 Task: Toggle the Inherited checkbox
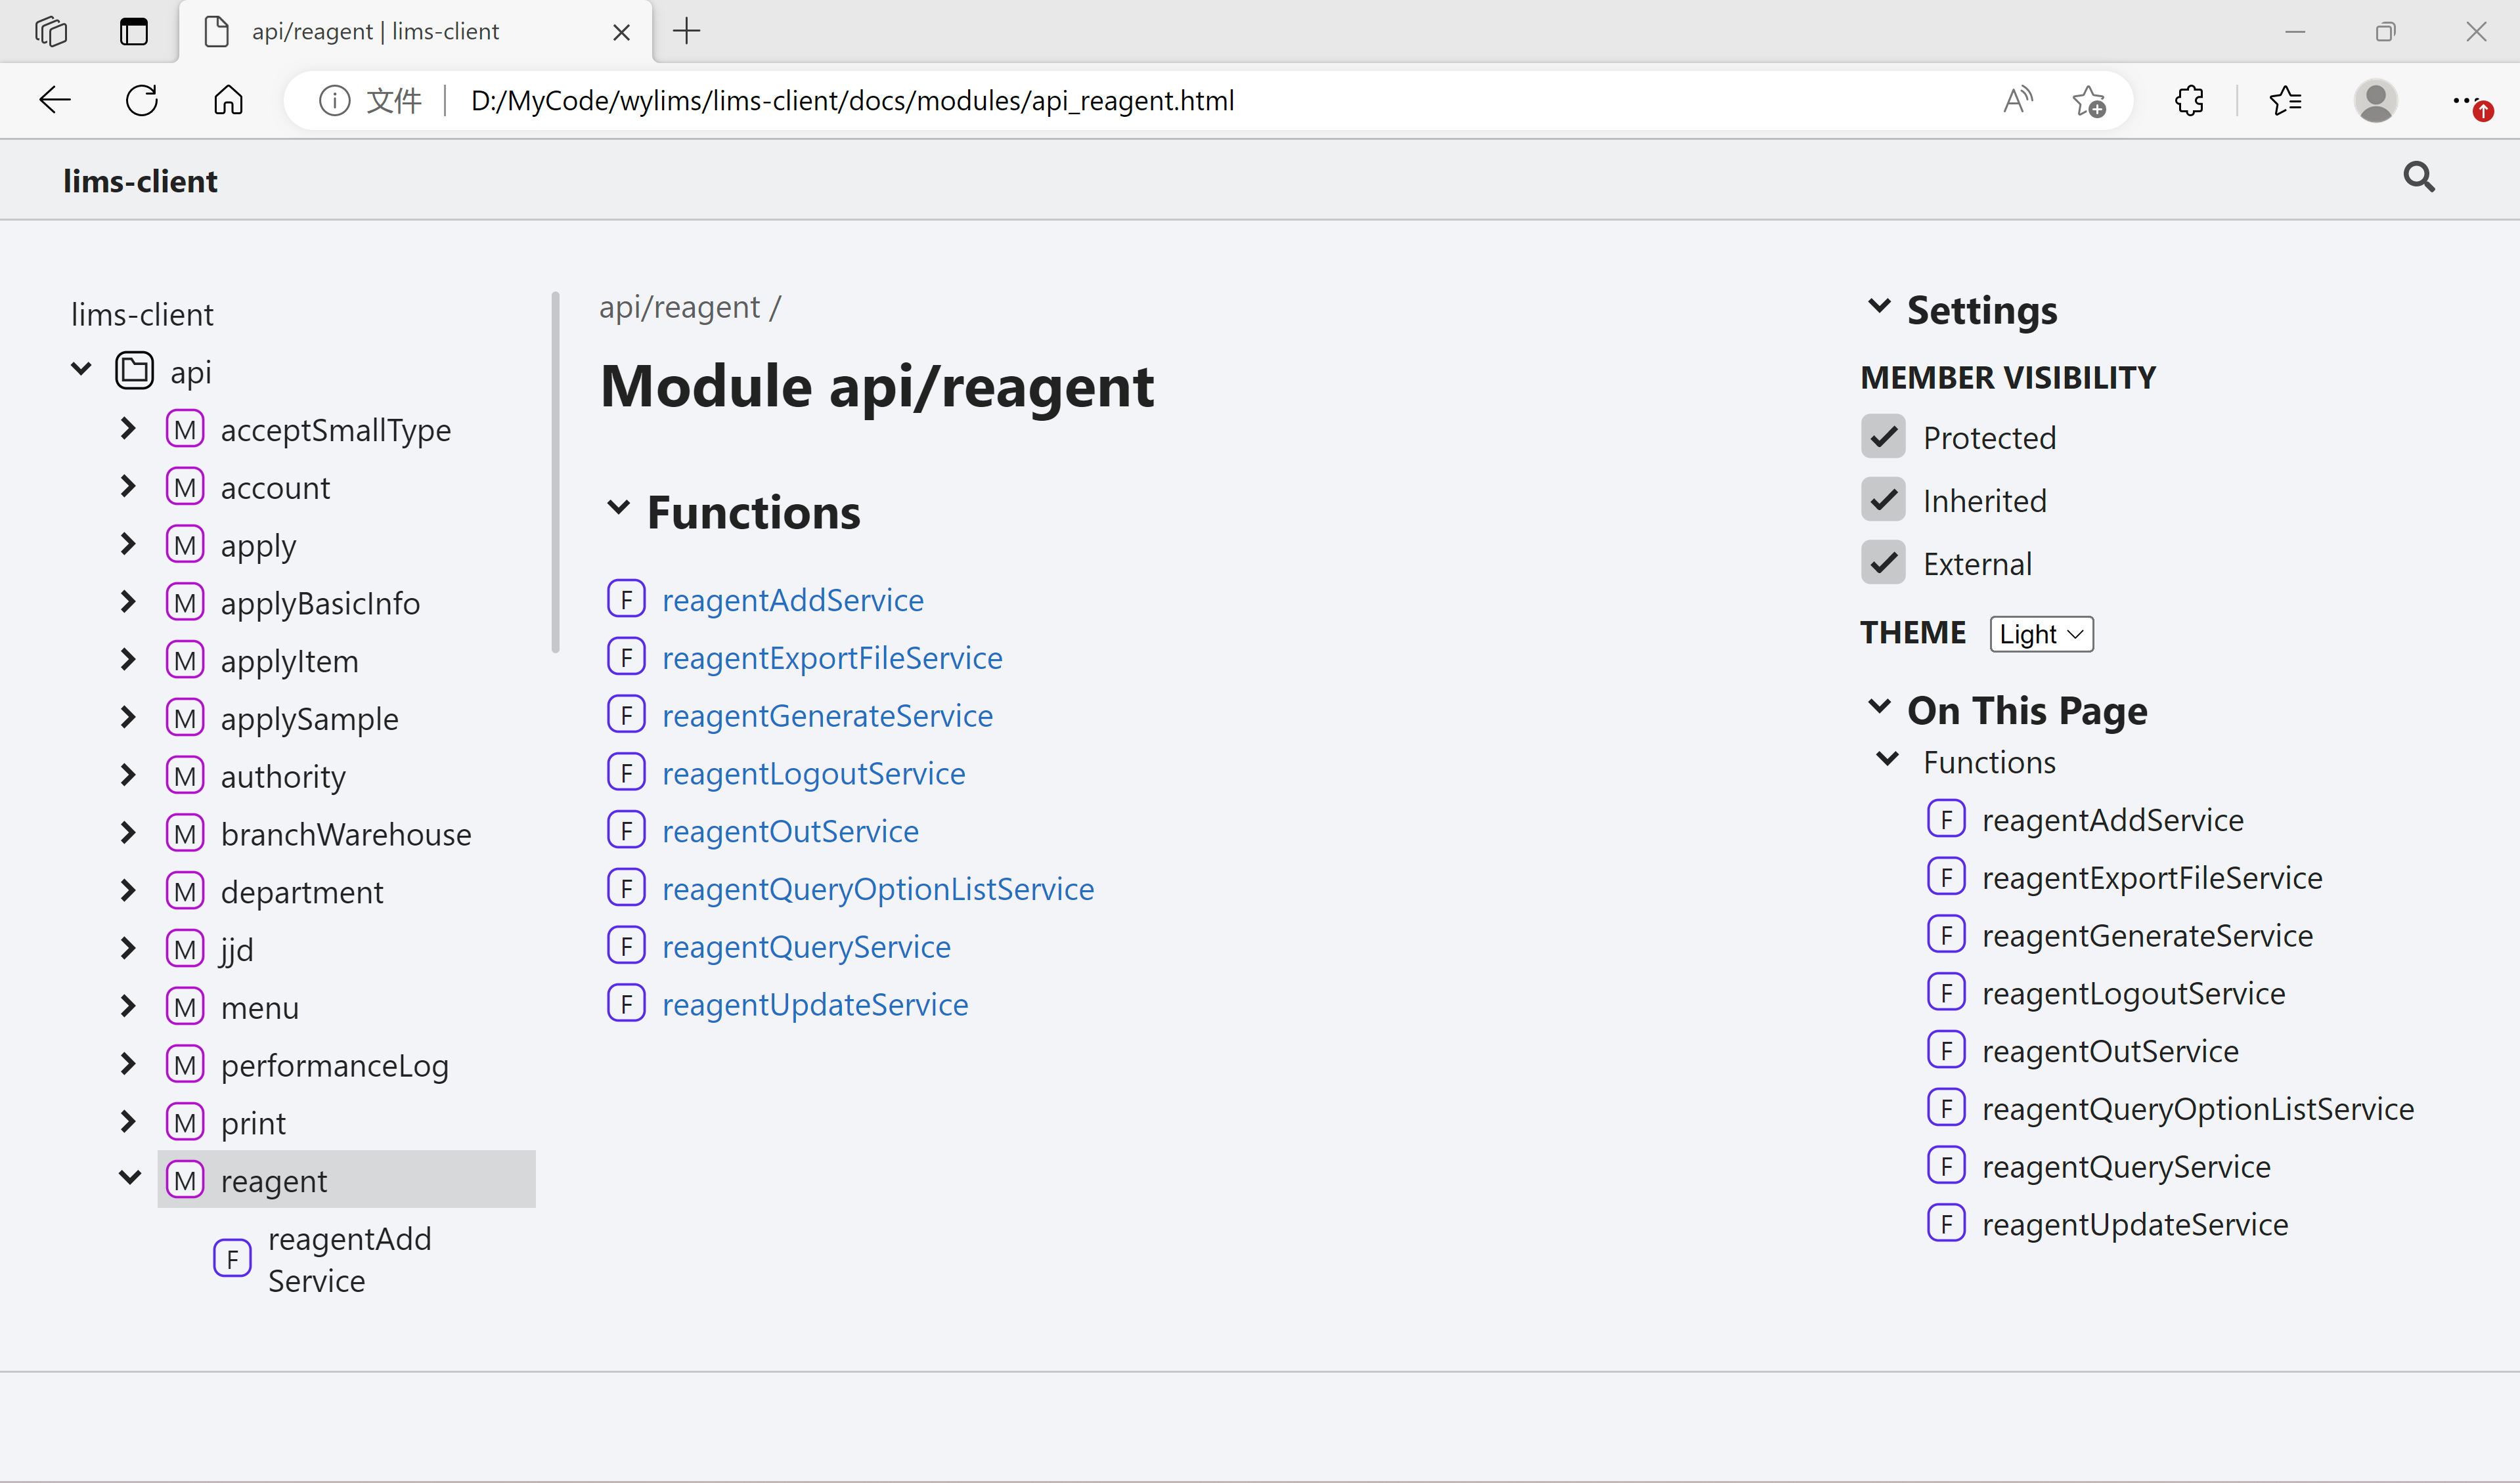tap(1883, 500)
